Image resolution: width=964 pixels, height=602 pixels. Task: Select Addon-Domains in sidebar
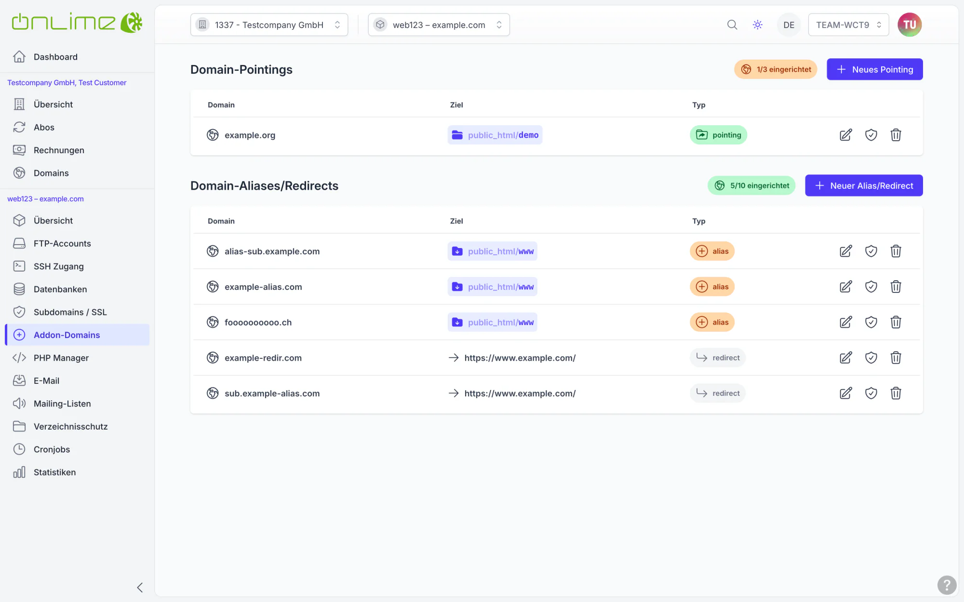(x=77, y=335)
